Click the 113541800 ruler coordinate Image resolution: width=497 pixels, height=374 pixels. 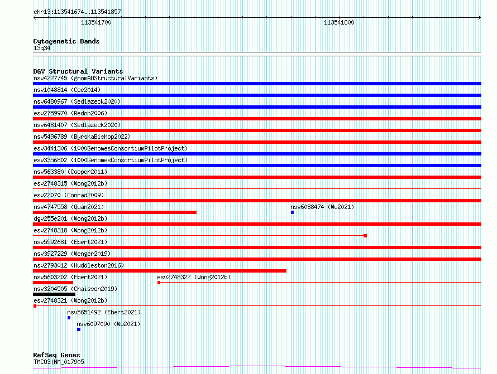click(339, 22)
